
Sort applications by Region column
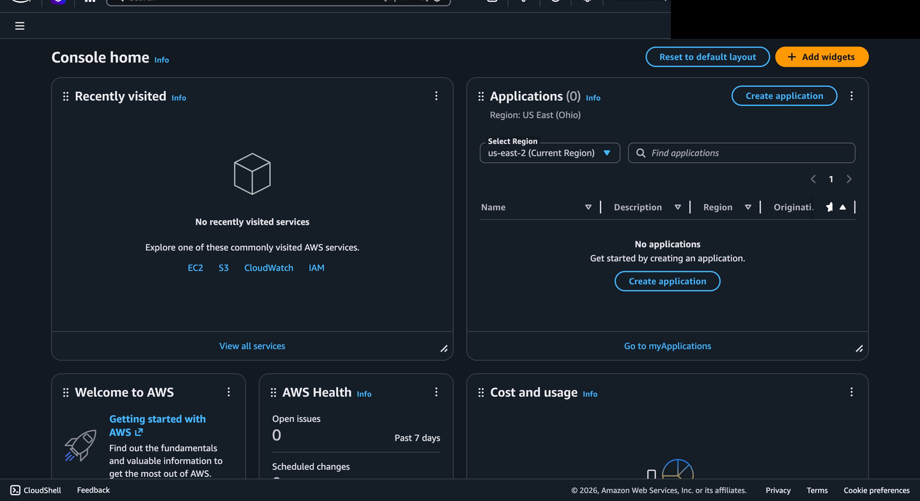tap(748, 207)
